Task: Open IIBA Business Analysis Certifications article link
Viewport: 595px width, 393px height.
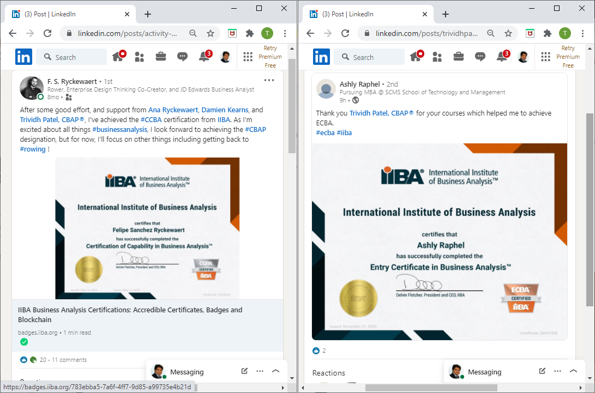Action: (x=130, y=315)
